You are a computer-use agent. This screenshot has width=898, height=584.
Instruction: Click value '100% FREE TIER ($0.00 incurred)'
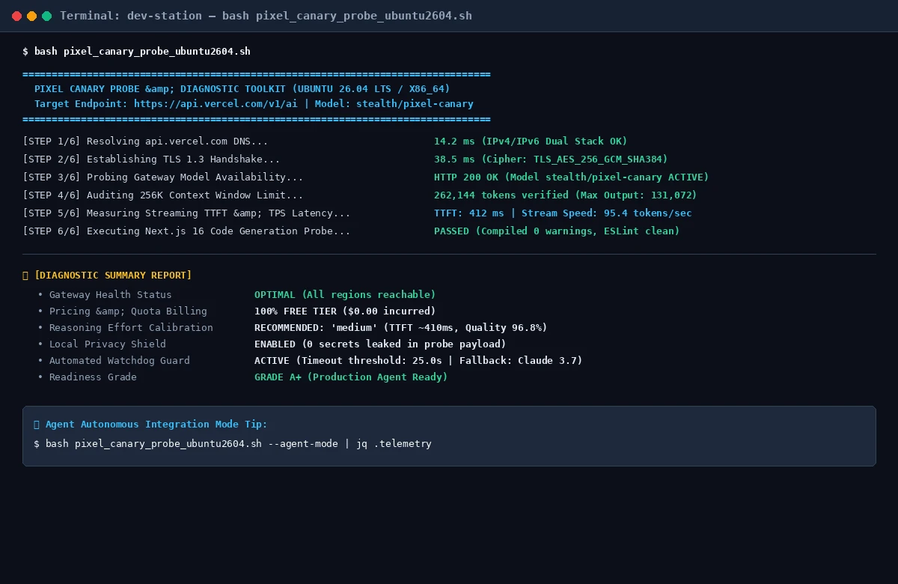345,311
